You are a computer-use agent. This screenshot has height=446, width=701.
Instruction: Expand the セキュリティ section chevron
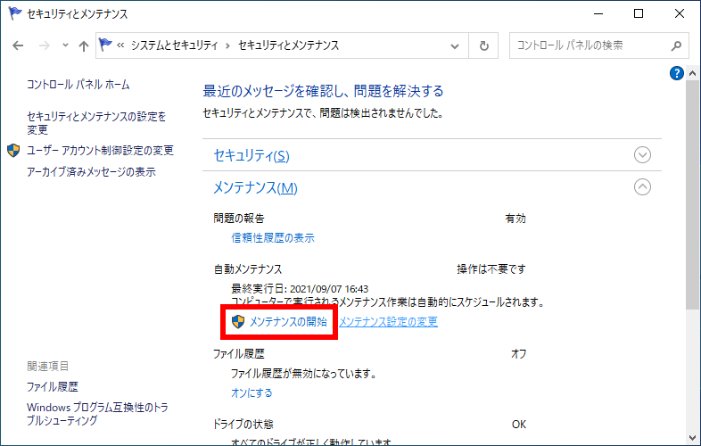pyautogui.click(x=642, y=155)
